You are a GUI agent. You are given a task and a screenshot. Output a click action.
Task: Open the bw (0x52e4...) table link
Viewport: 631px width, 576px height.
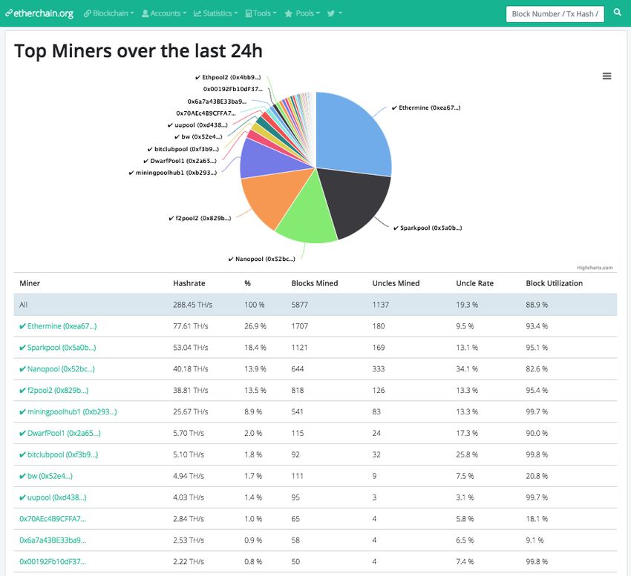point(46,476)
